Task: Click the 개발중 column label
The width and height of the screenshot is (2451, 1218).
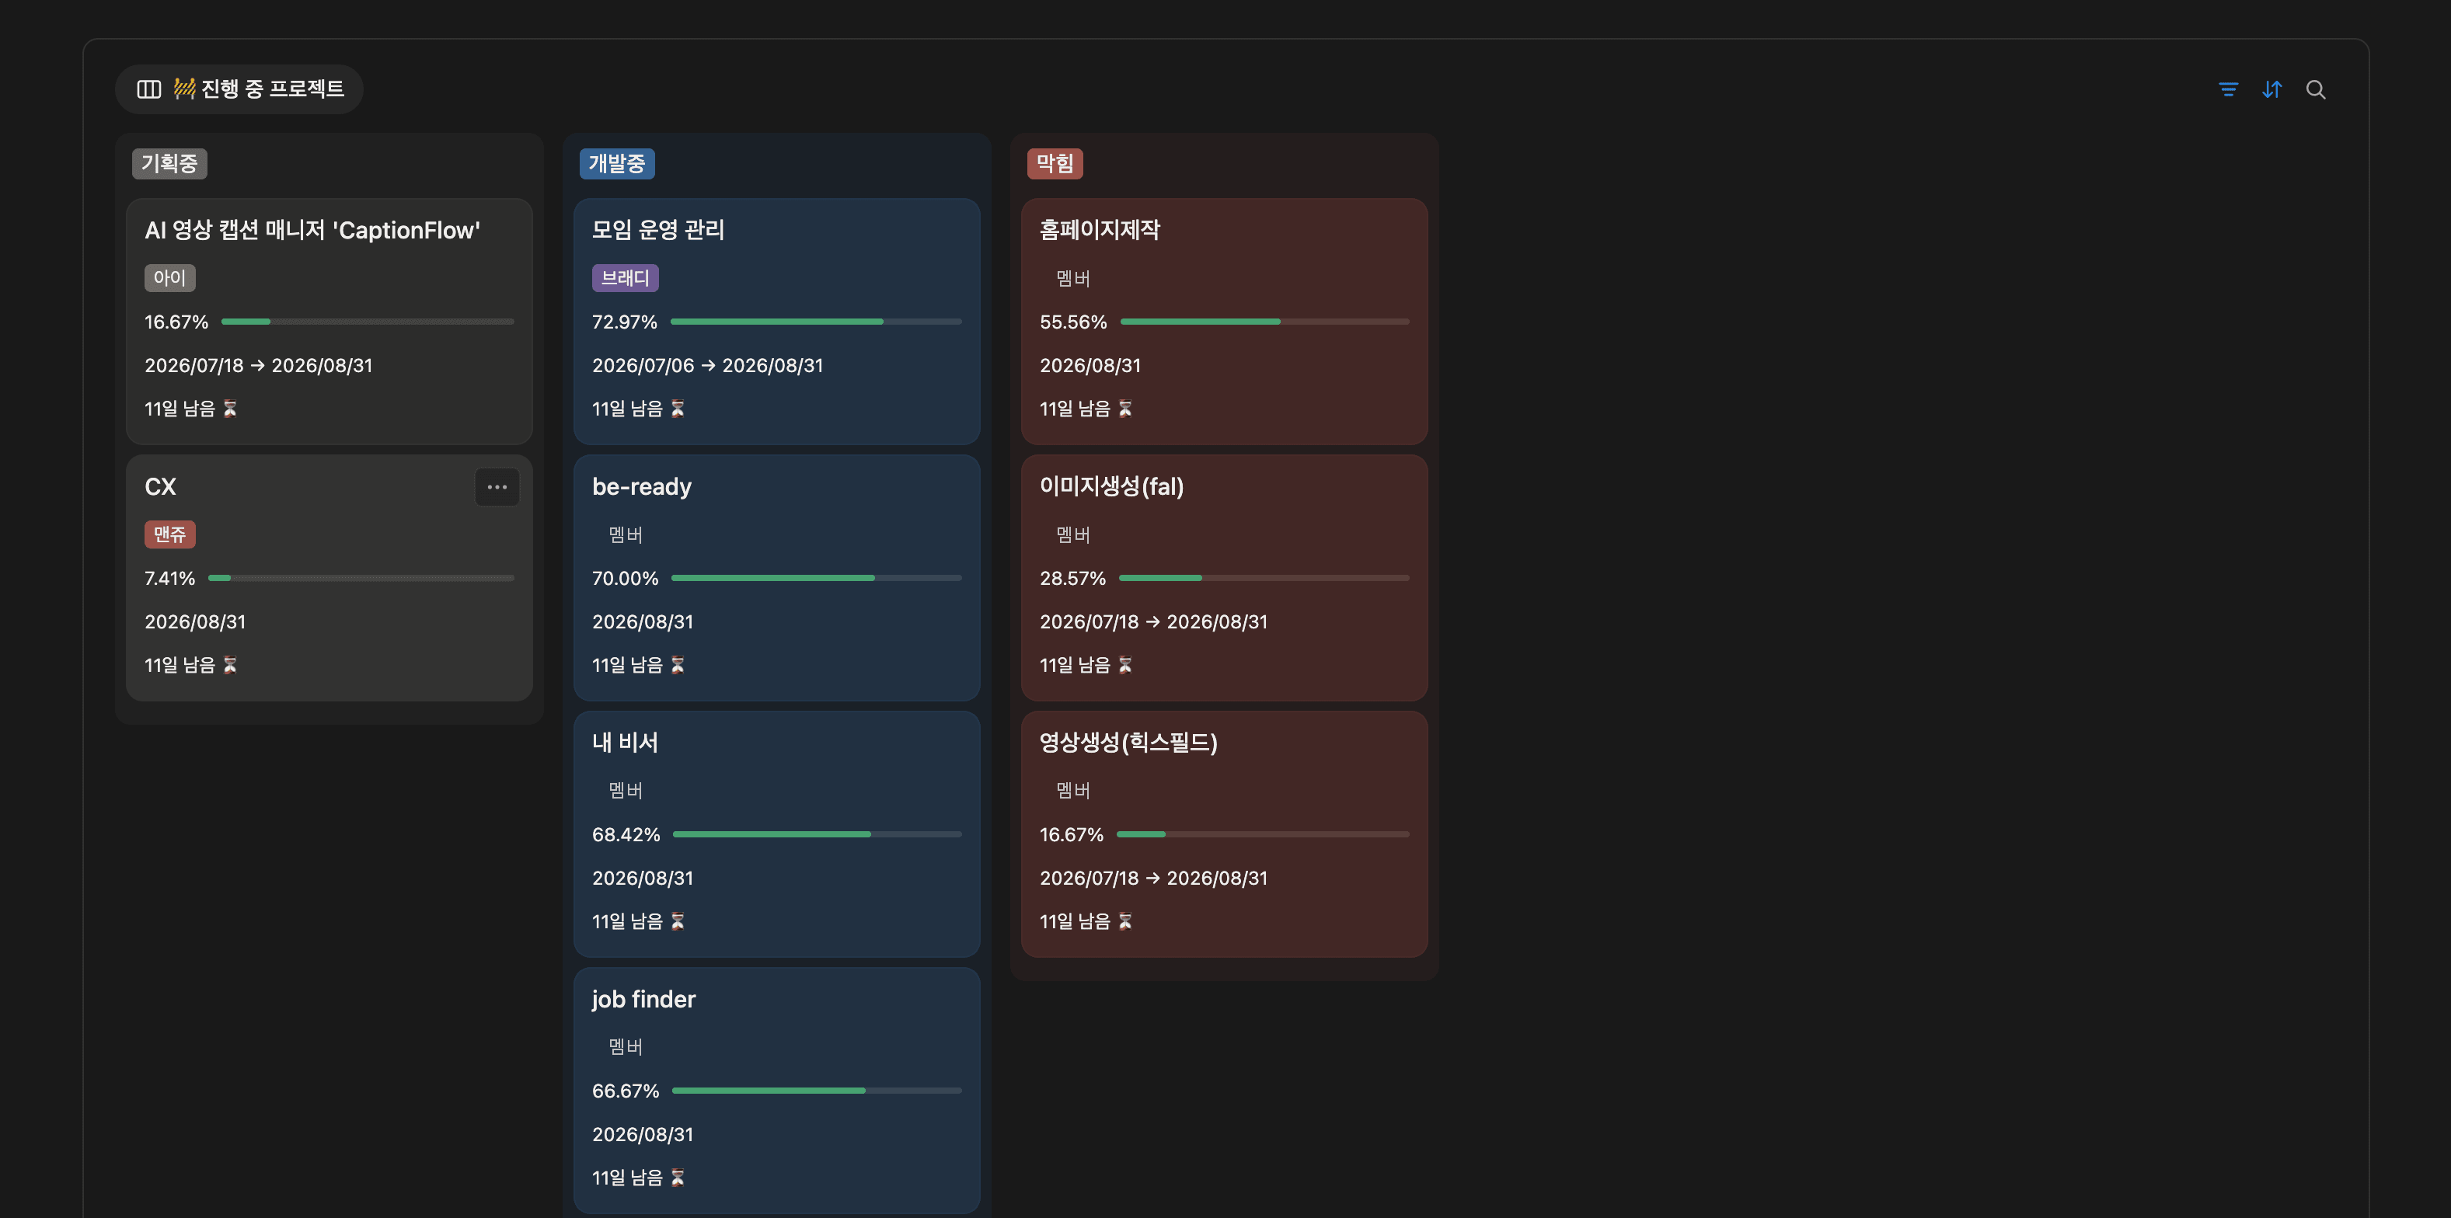Action: click(616, 164)
